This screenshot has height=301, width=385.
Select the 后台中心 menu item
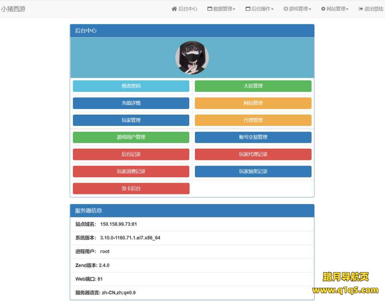pos(185,8)
